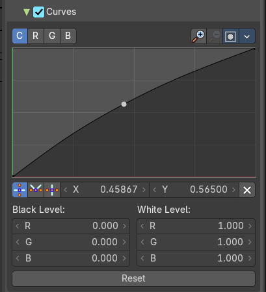The width and height of the screenshot is (266, 292).
Task: Zoom in on the curve view
Action: coord(198,36)
